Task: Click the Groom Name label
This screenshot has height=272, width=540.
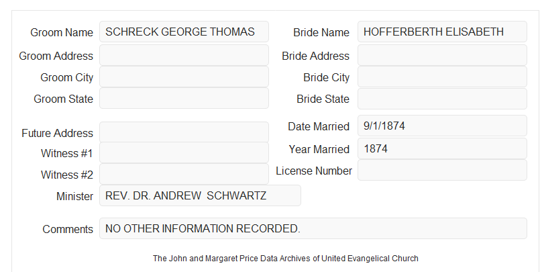Action: (x=62, y=32)
